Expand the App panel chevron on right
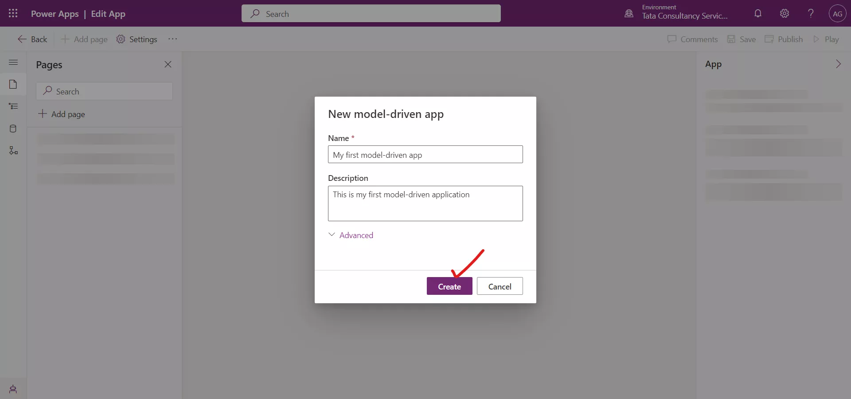Screen dimensions: 851x399 (x=839, y=64)
